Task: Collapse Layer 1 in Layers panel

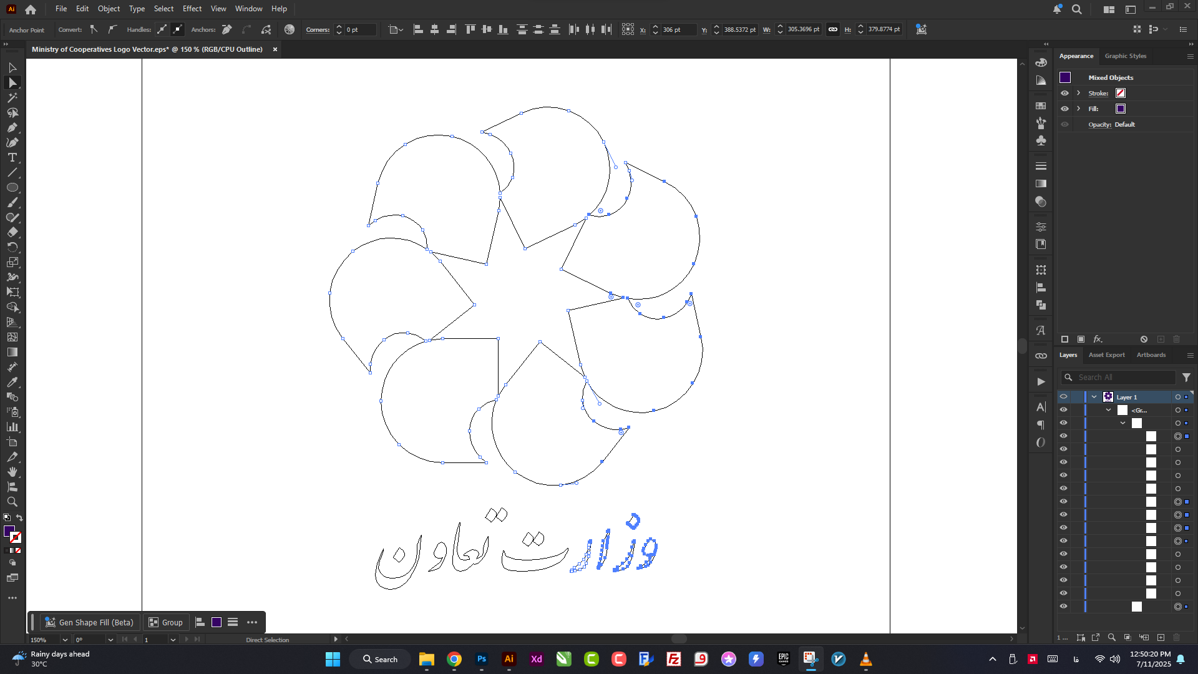Action: point(1094,397)
